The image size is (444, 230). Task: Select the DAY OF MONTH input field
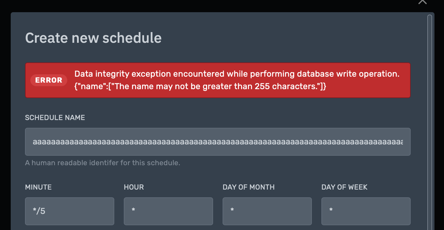coord(267,211)
